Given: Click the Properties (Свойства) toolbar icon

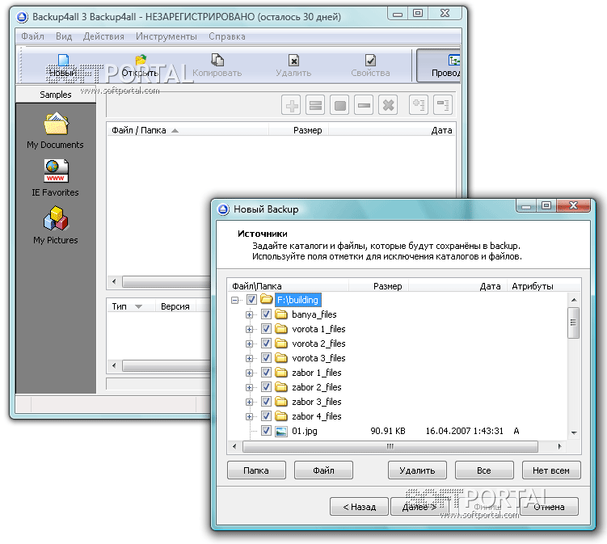Looking at the screenshot, I should click(370, 60).
